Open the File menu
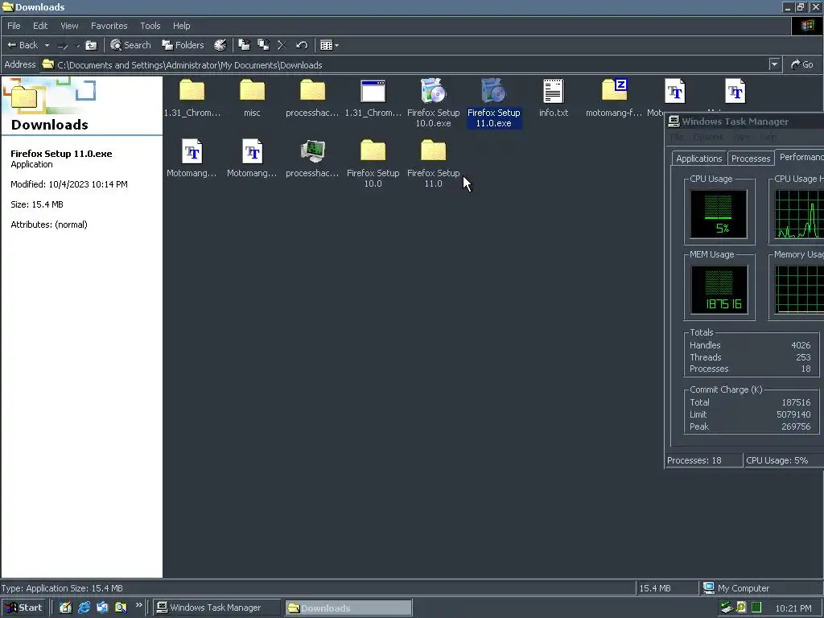Viewport: 824px width, 618px height. coord(14,26)
